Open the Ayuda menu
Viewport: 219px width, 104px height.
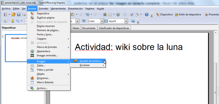click(x=100, y=9)
